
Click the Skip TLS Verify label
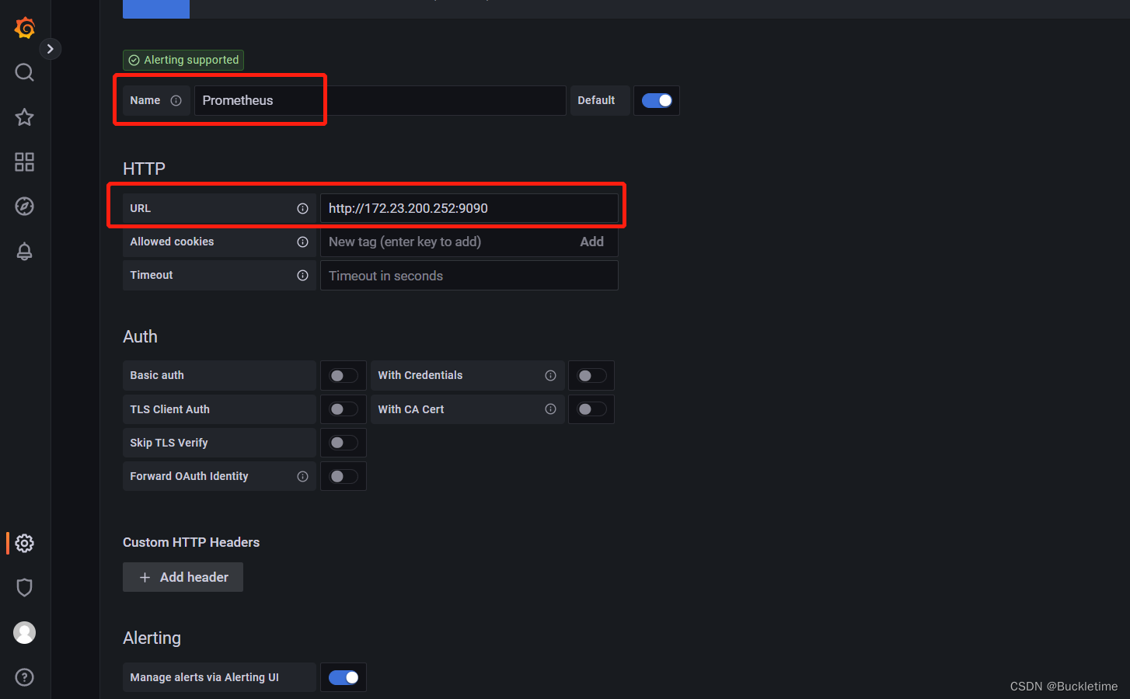pos(169,443)
